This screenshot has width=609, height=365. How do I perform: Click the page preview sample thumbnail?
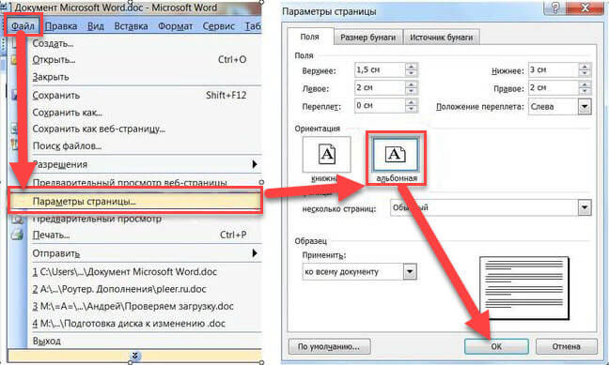pos(524,287)
